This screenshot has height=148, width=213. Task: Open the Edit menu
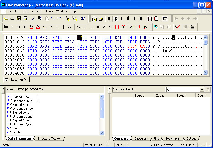[x=18, y=11]
